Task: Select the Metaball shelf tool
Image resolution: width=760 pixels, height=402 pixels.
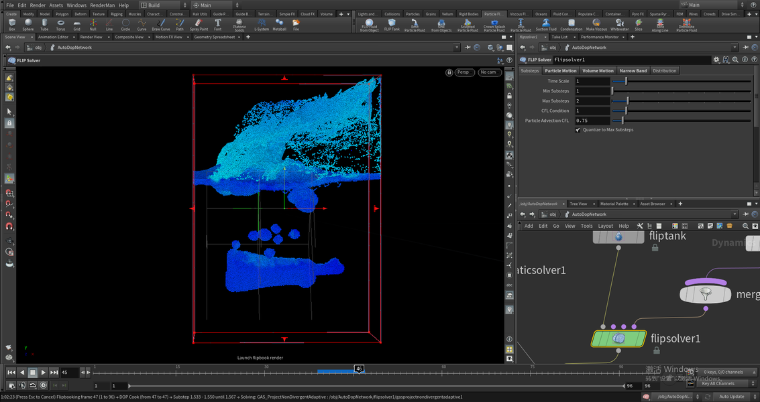Action: pos(279,25)
